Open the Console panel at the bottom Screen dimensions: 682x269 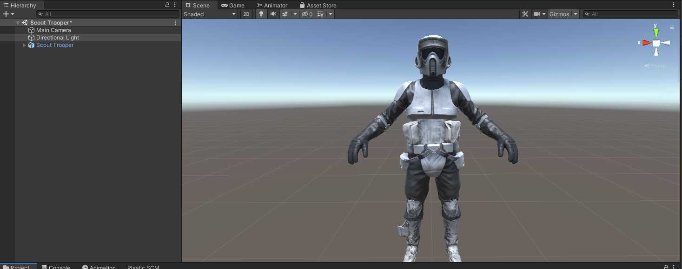point(59,267)
